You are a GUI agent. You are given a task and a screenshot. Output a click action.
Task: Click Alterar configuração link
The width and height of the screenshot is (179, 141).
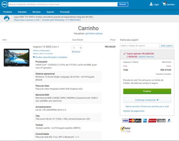[x=41, y=51]
